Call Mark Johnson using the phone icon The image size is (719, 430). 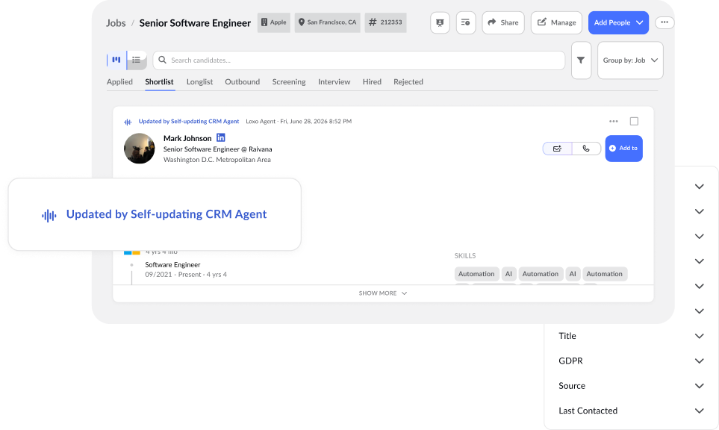586,149
